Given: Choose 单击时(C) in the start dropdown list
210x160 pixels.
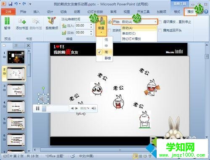Looking at the screenshot, I should pos(139,34).
